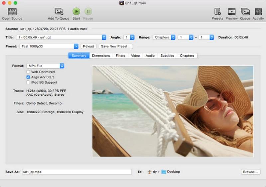This screenshot has width=266, height=187.
Task: Switch to the Video tab
Action: point(135,56)
